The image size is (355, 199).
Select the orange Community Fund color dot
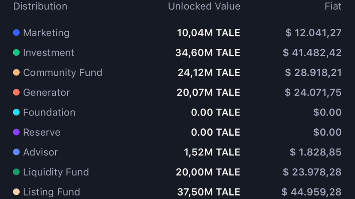click(16, 73)
